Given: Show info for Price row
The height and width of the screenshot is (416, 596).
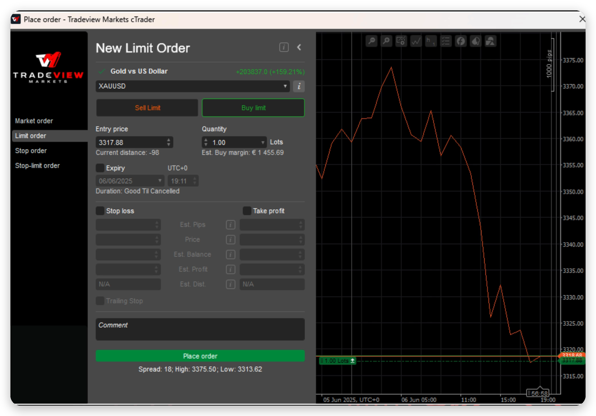Looking at the screenshot, I should pyautogui.click(x=230, y=240).
